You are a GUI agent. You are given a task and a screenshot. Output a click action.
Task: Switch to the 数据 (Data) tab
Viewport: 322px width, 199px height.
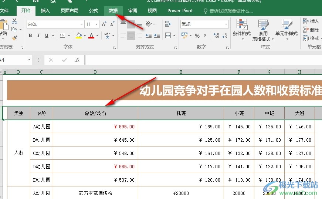(x=113, y=11)
